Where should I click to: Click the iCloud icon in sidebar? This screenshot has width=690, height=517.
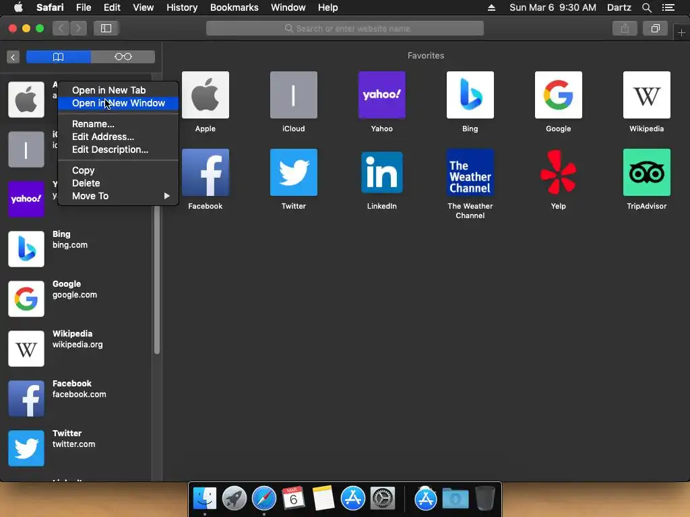(26, 149)
